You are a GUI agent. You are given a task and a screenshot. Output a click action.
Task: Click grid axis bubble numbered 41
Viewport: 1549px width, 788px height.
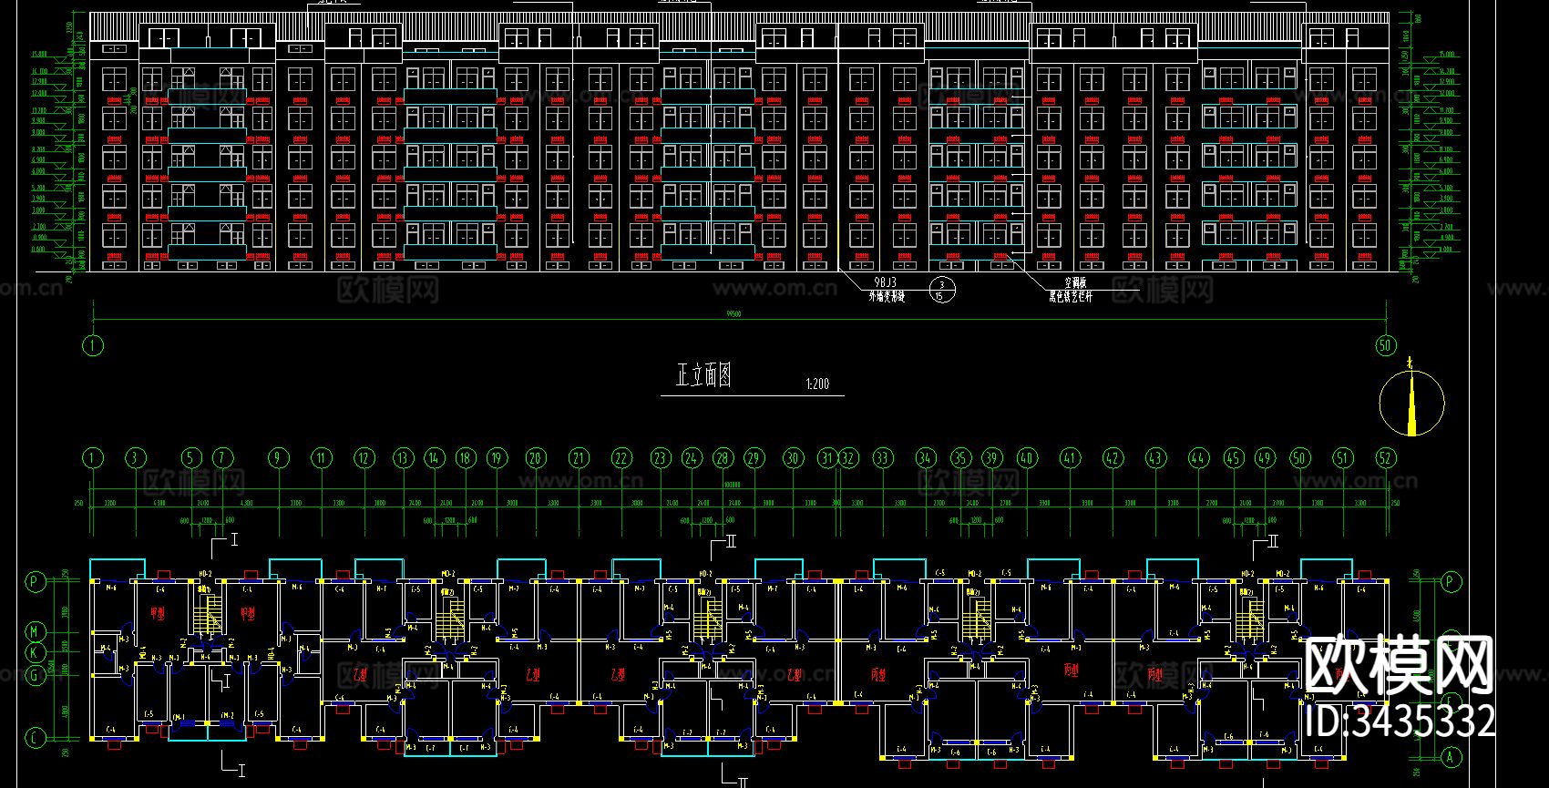point(1070,457)
